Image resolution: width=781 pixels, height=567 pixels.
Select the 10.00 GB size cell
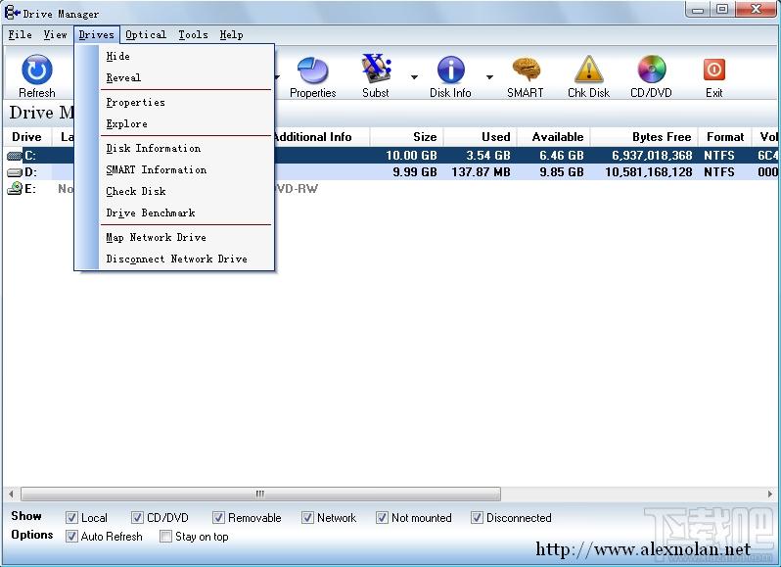pos(411,156)
